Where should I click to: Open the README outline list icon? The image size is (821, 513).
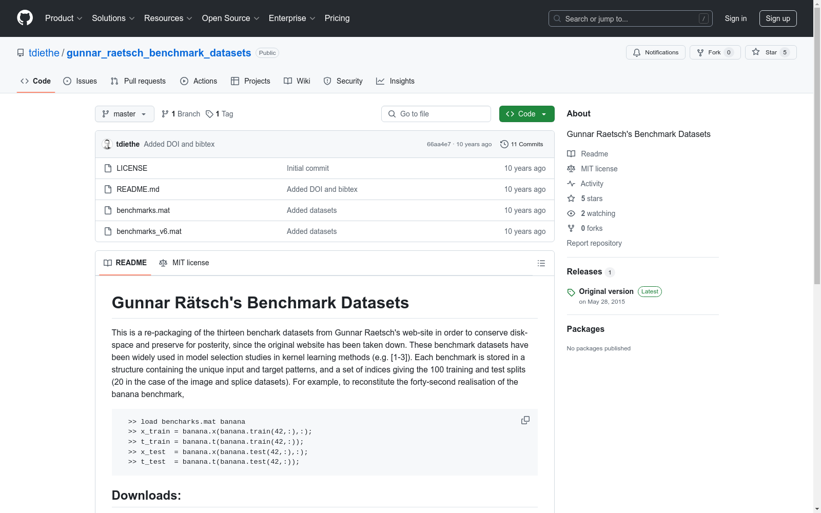541,263
